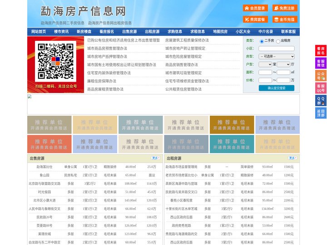Open the 联系客服 menu item

tap(288, 32)
